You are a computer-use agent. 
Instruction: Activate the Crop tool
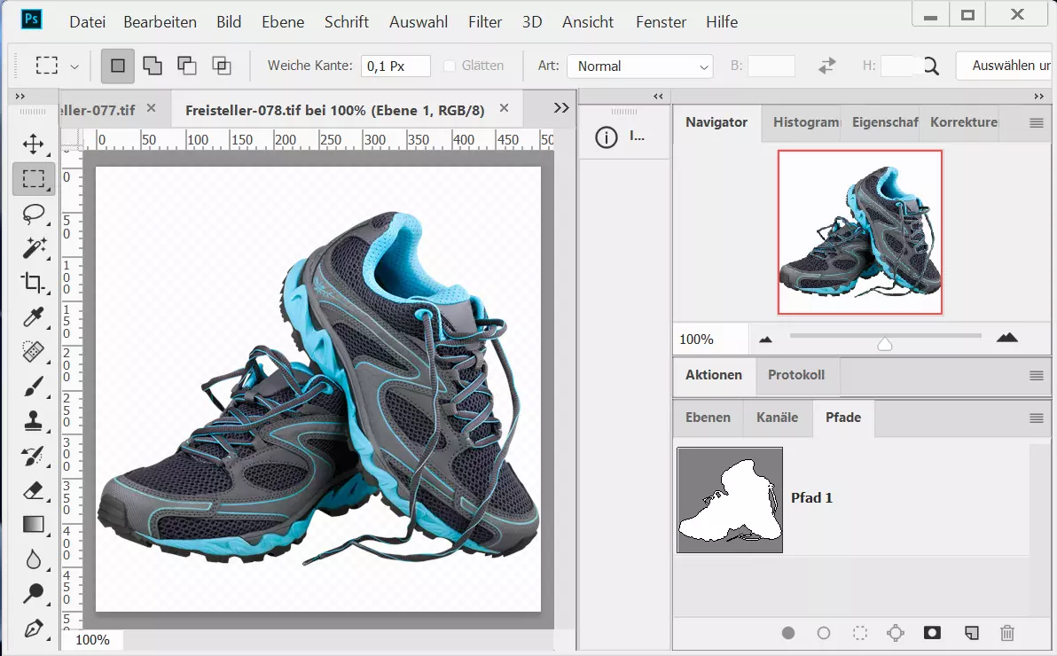pos(33,283)
